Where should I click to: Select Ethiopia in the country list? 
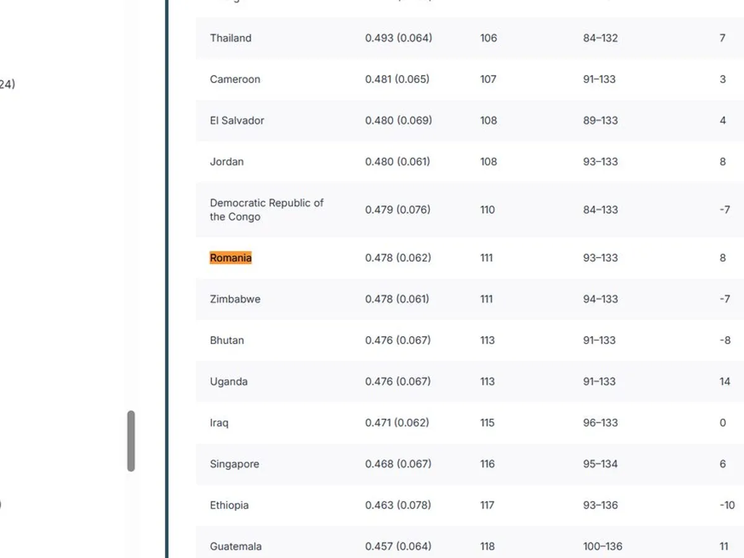coord(229,505)
